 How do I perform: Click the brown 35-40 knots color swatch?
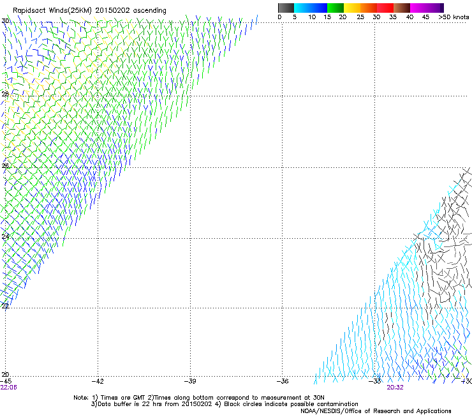(x=402, y=8)
